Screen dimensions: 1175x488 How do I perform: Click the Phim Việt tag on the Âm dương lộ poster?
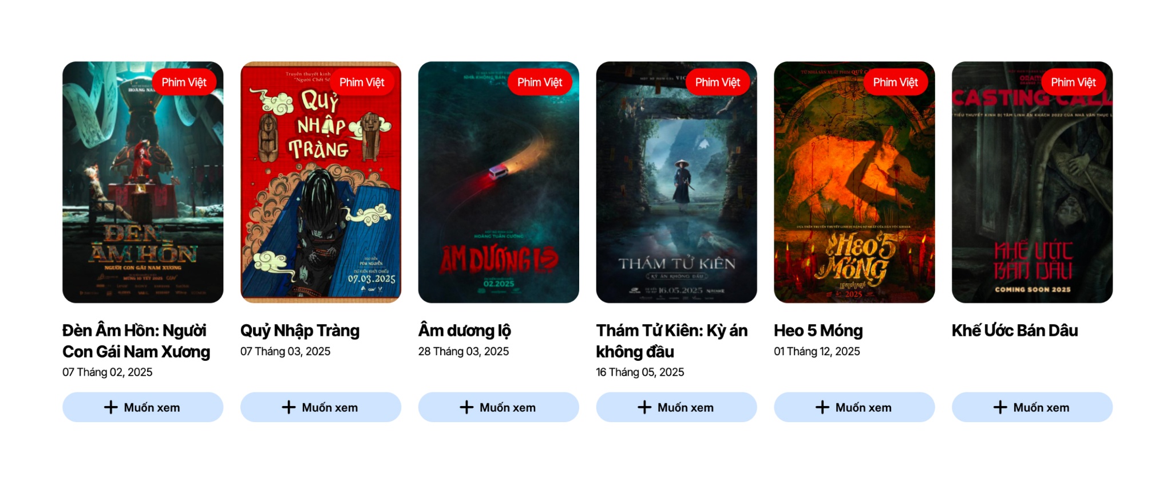coord(540,82)
